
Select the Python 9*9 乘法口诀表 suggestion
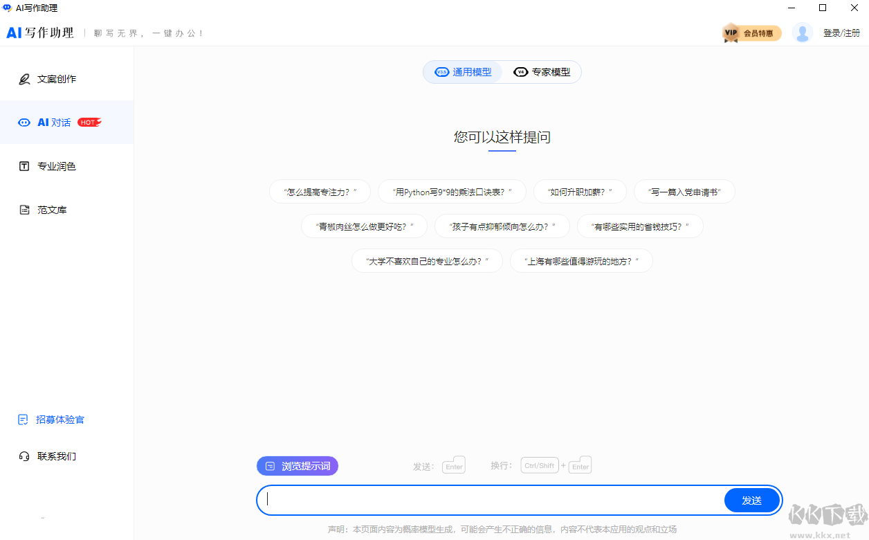point(452,191)
